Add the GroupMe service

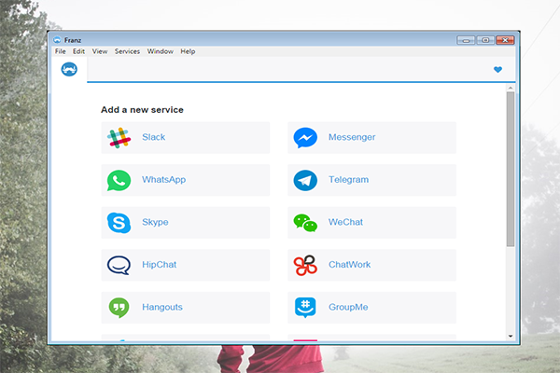point(371,308)
